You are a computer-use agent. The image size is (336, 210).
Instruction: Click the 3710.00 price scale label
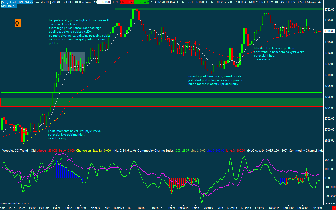[x=329, y=75]
